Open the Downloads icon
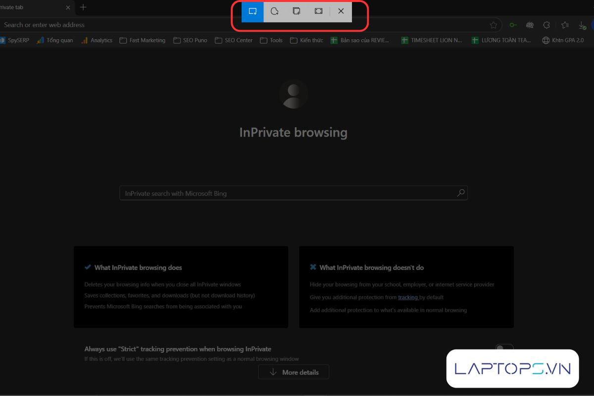The width and height of the screenshot is (594, 396). (582, 25)
